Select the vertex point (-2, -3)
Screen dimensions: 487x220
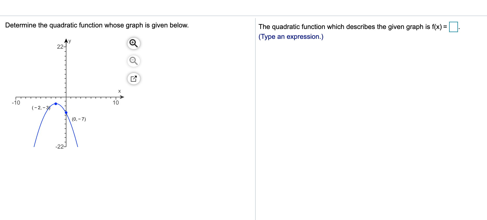(x=55, y=104)
